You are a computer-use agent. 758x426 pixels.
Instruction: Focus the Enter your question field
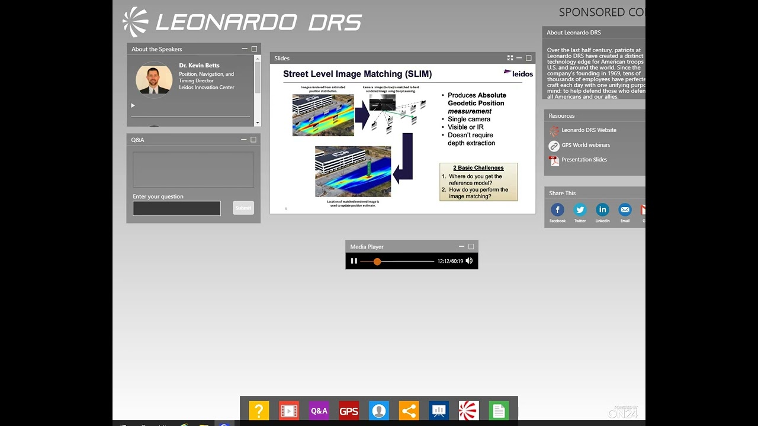pos(176,208)
